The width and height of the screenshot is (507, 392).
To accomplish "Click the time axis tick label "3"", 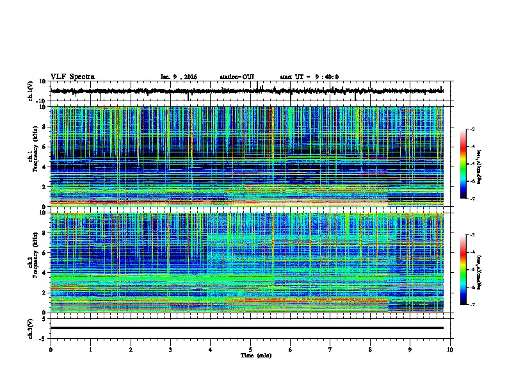I will 170,350.
